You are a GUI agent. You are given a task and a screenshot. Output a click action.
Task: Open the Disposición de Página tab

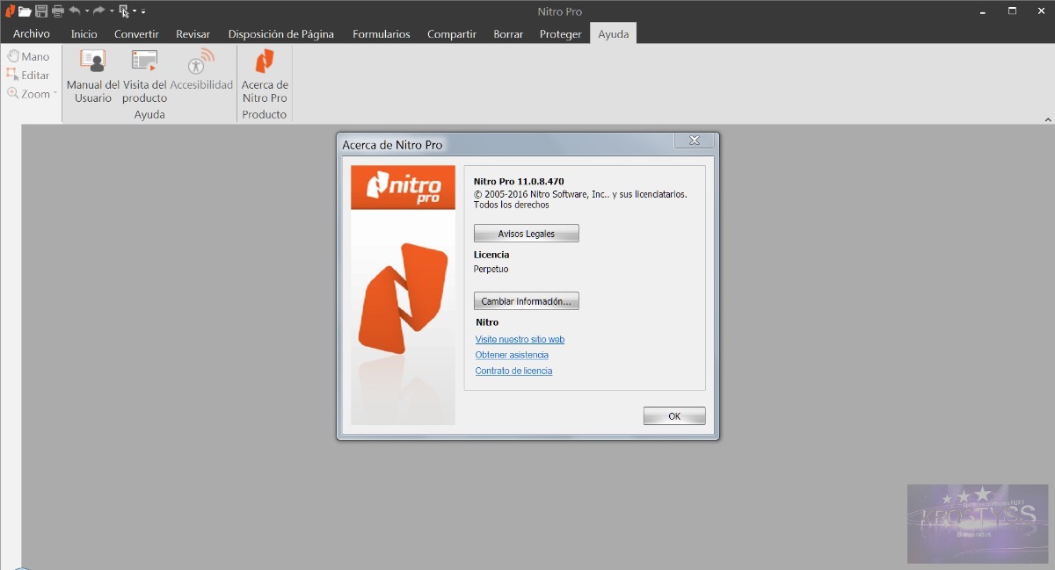[x=281, y=34]
